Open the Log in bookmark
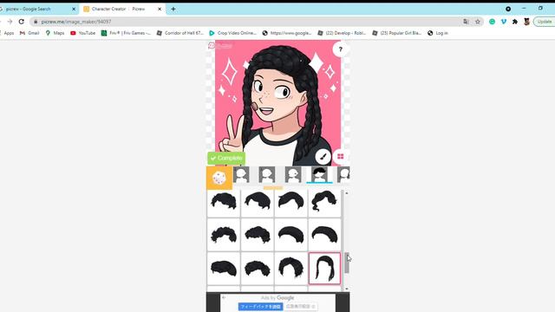Image resolution: width=555 pixels, height=312 pixels. [438, 33]
